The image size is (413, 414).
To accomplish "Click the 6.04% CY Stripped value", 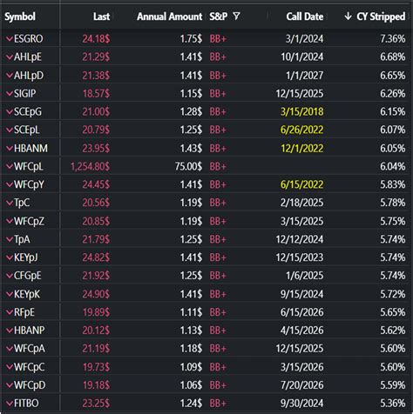I will pos(393,166).
